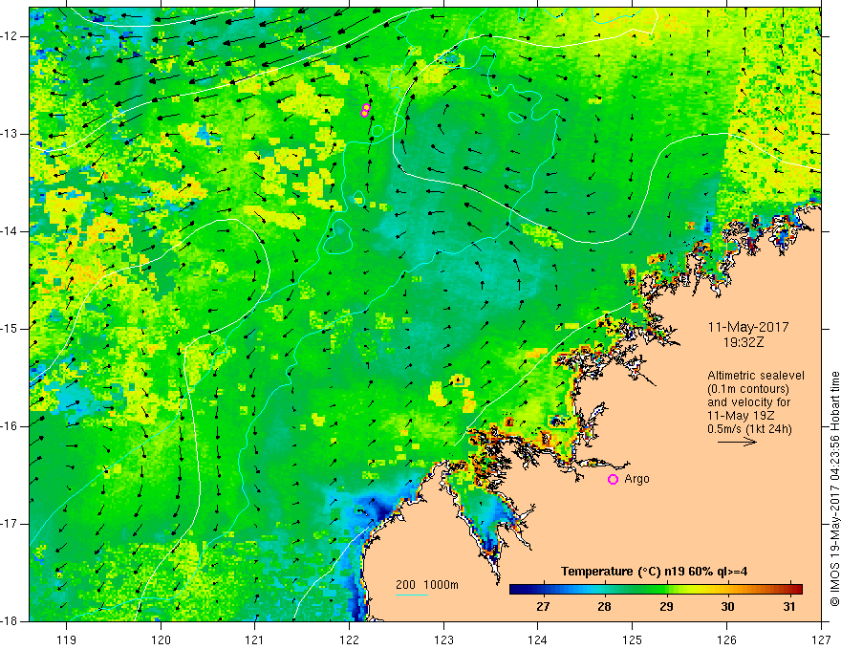
Task: Click longitude label 123 on bottom axis
Action: click(x=443, y=640)
